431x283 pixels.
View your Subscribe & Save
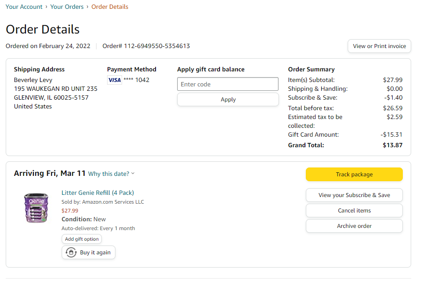354,195
